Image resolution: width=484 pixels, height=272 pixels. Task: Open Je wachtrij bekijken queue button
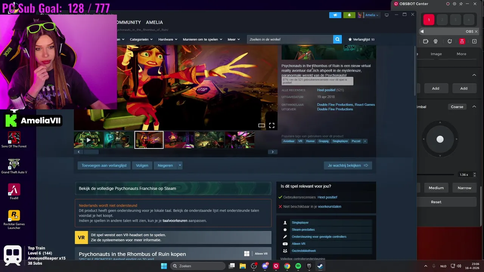coord(348,165)
